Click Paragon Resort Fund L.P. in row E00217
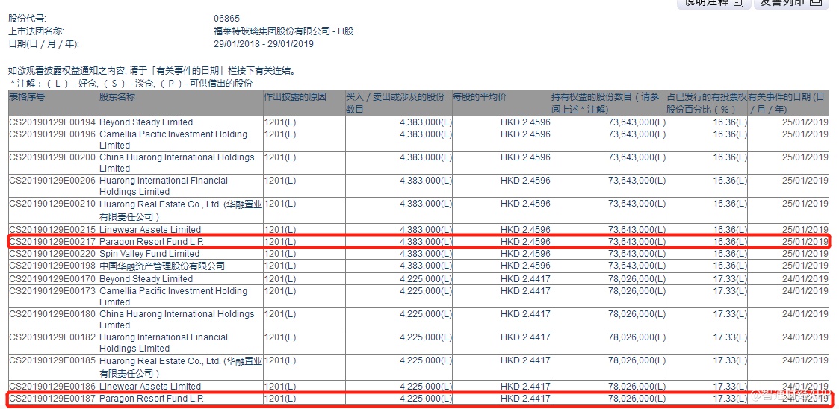The width and height of the screenshot is (839, 409). (152, 242)
